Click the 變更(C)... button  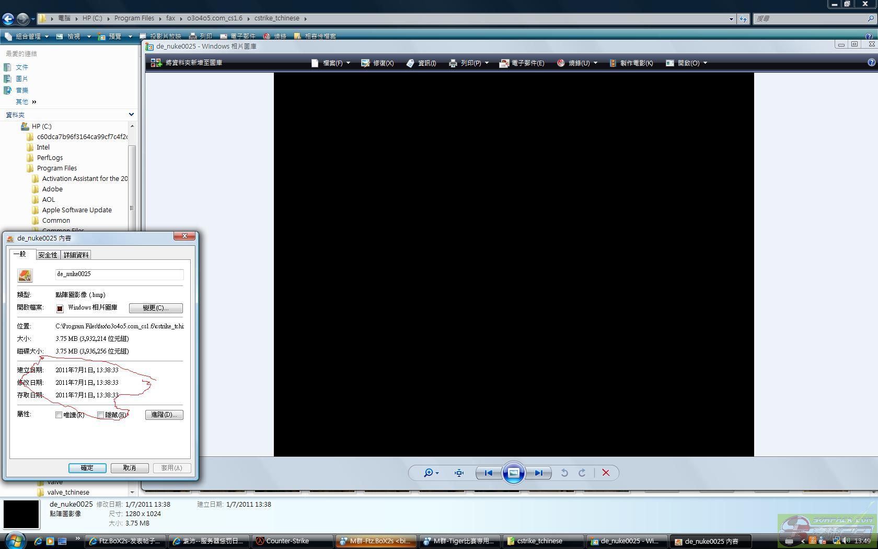click(x=156, y=308)
